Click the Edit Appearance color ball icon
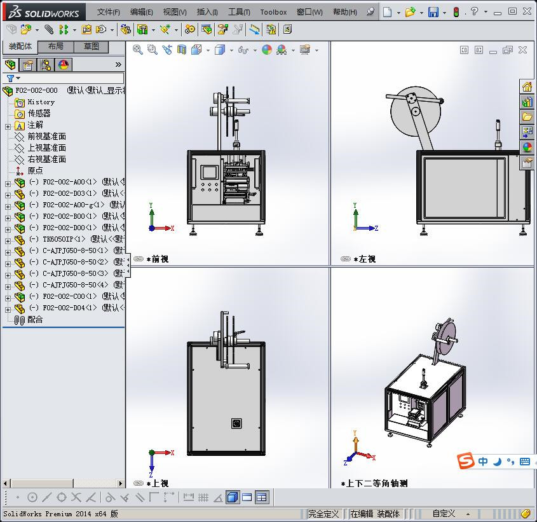This screenshot has height=522, width=537. 267,50
